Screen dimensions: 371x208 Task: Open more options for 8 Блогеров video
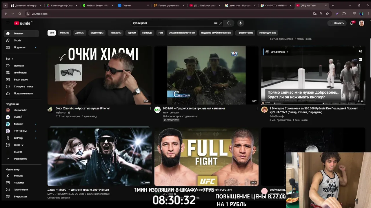(x=364, y=109)
